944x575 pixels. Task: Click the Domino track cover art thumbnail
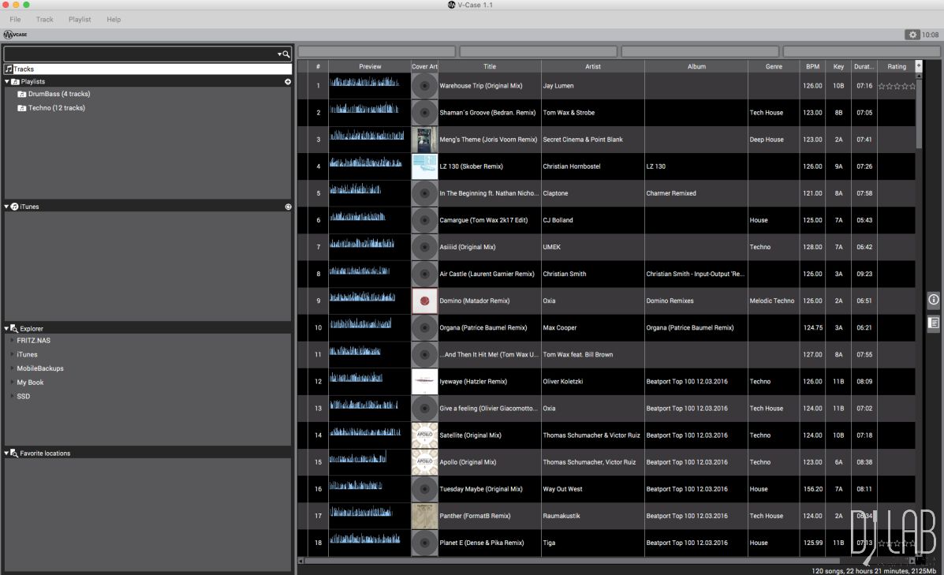pyautogui.click(x=424, y=301)
